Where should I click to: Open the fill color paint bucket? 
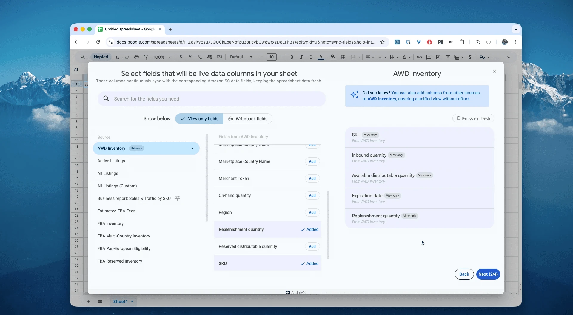tap(333, 57)
